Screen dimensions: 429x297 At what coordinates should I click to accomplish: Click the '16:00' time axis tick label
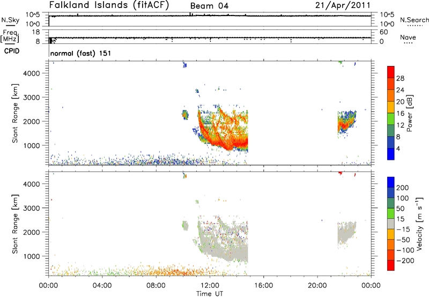coord(263,286)
